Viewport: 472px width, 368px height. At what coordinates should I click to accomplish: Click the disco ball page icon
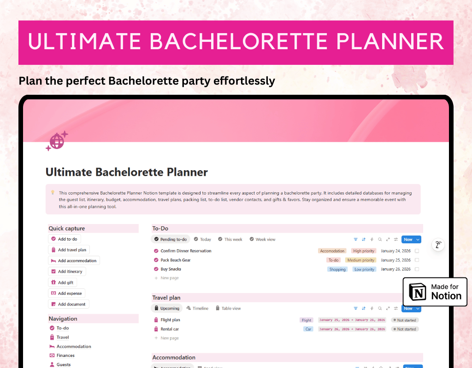(57, 141)
